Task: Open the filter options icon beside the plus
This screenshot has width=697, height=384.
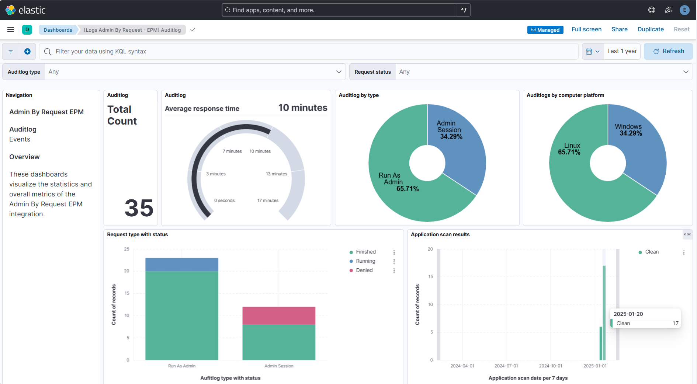Action: pos(10,51)
